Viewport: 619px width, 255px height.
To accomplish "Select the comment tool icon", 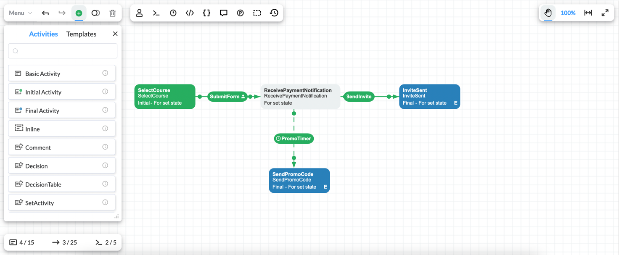I will (223, 13).
